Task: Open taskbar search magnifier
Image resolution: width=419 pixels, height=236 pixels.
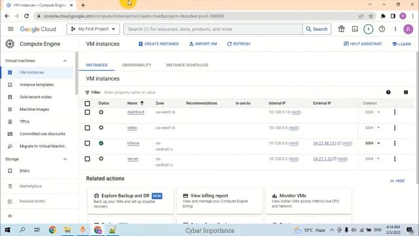Action: point(22,230)
